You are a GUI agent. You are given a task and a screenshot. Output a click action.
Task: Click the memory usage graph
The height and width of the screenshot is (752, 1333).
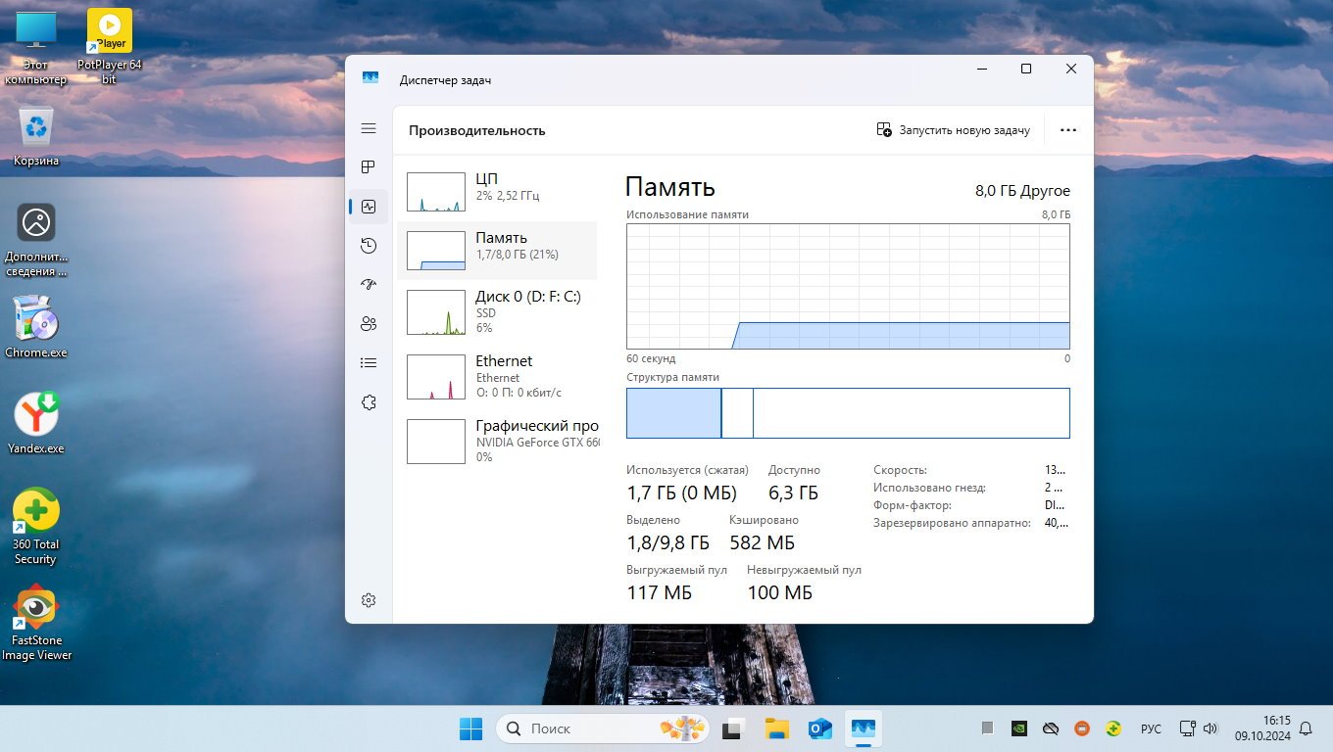(847, 285)
